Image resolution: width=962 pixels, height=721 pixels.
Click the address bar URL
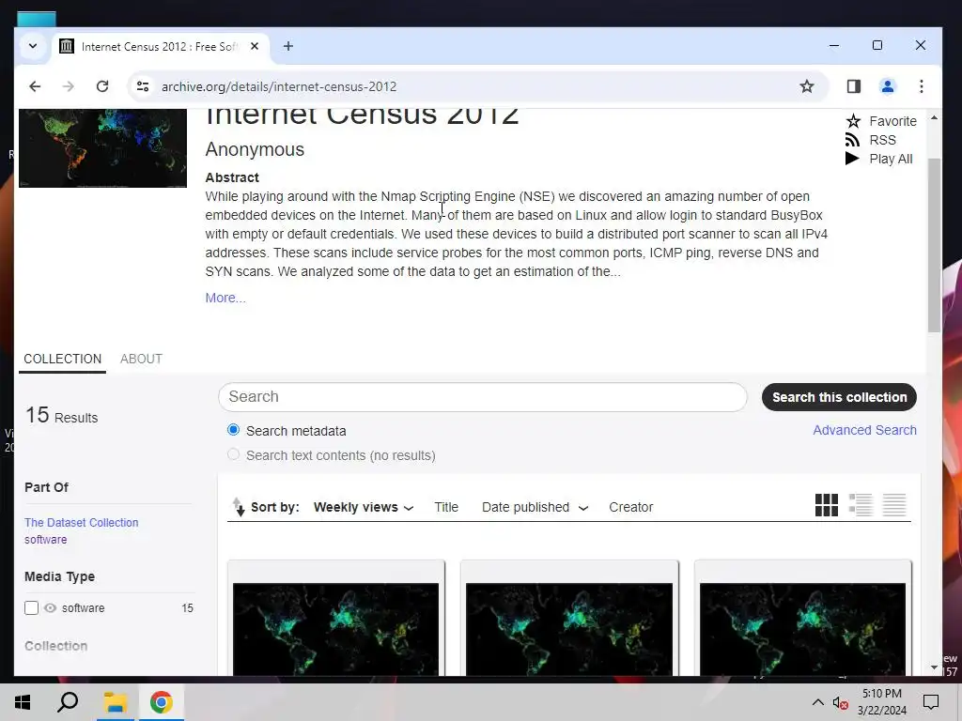click(x=278, y=86)
